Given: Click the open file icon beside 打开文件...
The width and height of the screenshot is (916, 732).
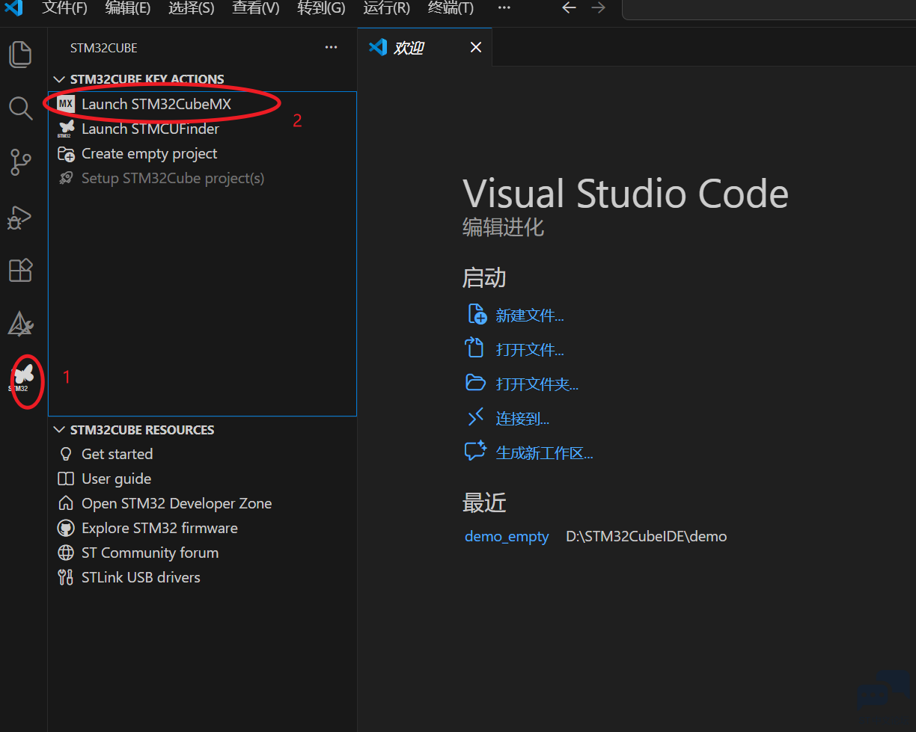Looking at the screenshot, I should (476, 348).
